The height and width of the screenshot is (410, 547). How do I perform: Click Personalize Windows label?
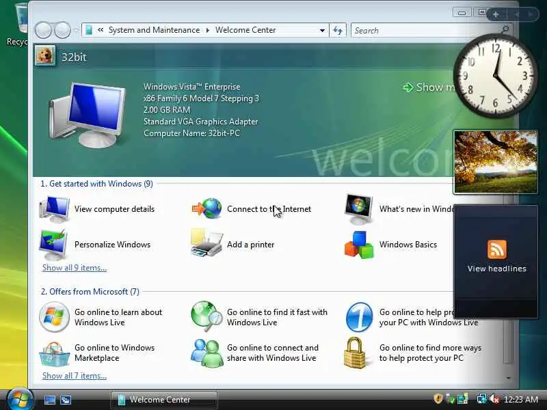tap(112, 245)
